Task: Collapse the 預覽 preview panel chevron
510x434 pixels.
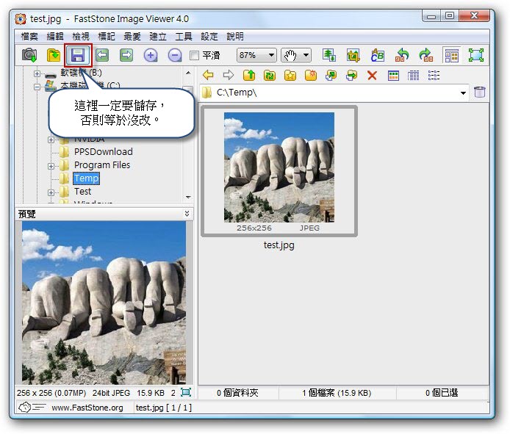Action: coord(187,213)
